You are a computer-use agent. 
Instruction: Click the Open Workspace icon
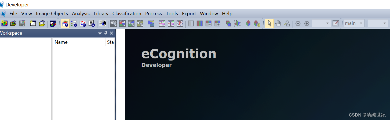(x=42, y=23)
